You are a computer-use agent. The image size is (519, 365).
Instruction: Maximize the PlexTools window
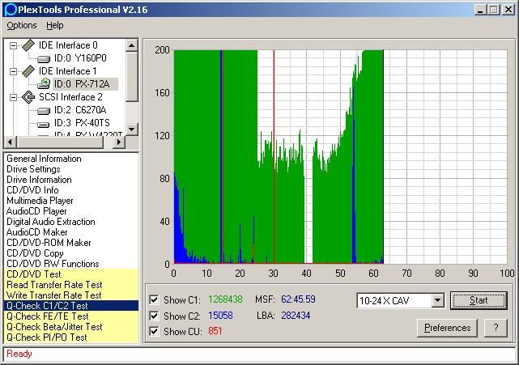(494, 10)
